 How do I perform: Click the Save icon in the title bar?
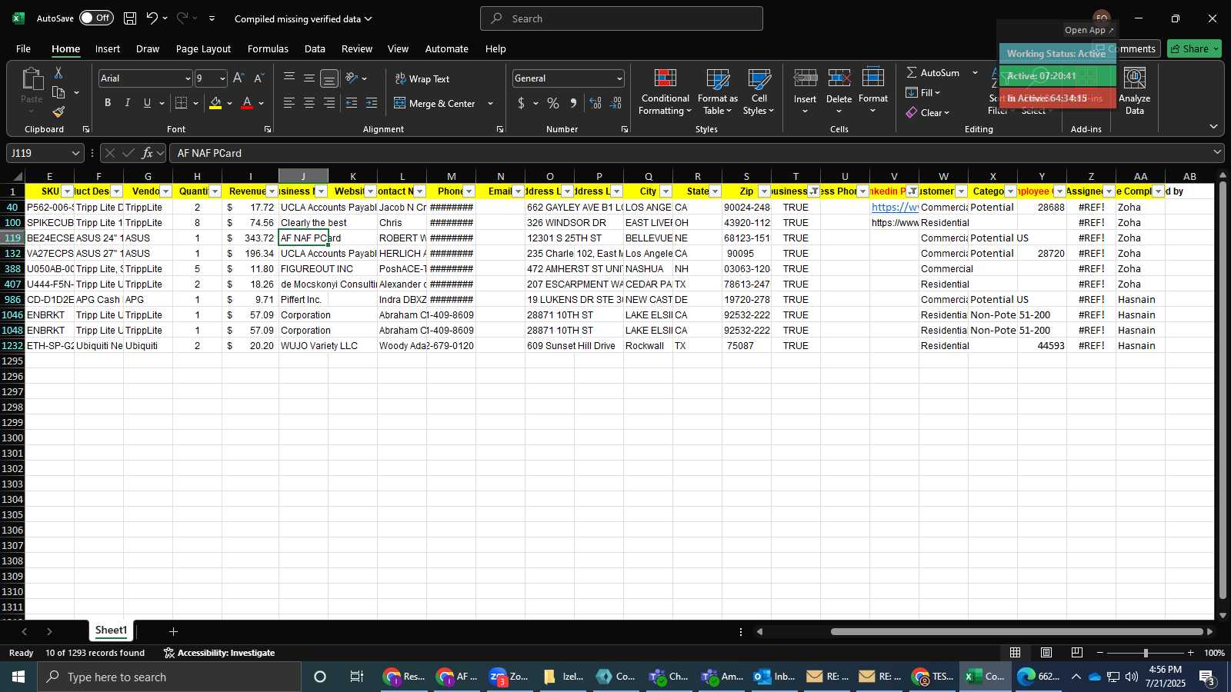point(130,18)
